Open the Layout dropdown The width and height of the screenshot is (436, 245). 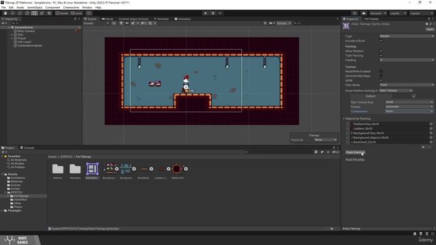point(421,13)
